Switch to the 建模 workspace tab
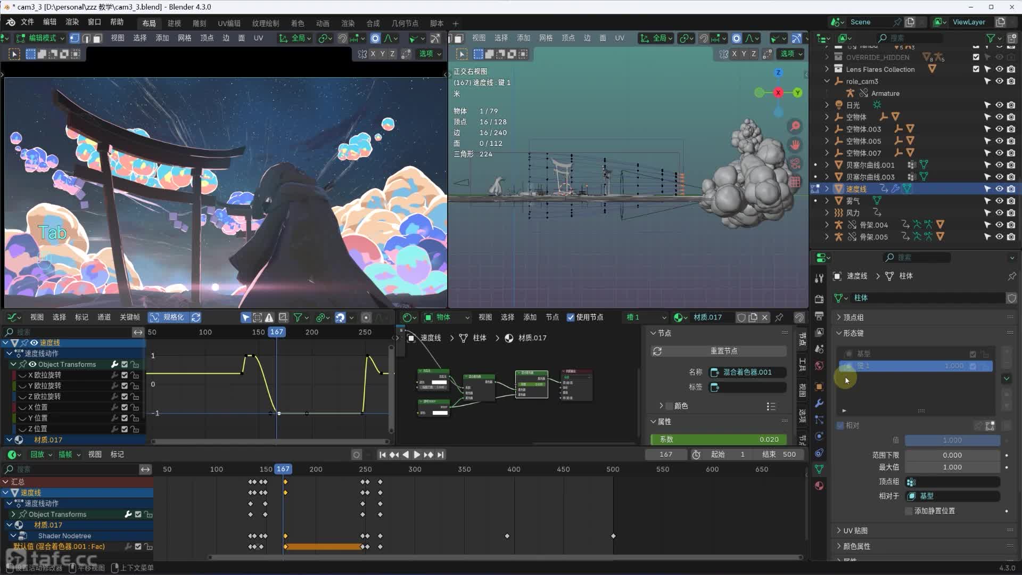This screenshot has height=575, width=1022. click(x=174, y=23)
